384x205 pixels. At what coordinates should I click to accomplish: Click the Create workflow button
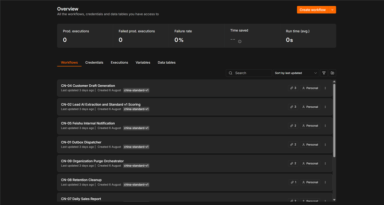313,10
